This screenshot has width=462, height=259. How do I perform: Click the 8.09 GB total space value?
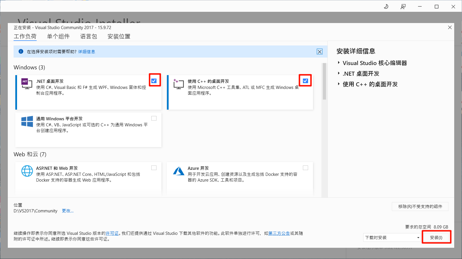pyautogui.click(x=441, y=227)
